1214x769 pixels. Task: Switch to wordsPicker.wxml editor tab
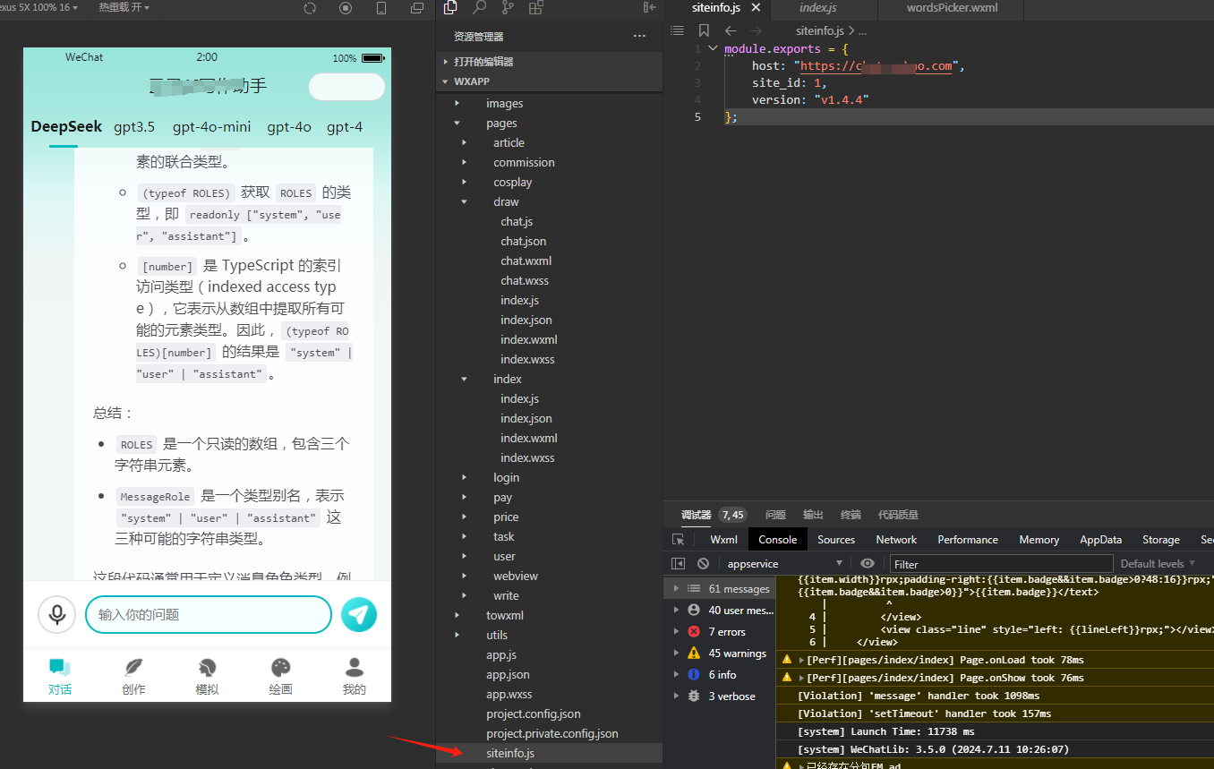point(952,8)
